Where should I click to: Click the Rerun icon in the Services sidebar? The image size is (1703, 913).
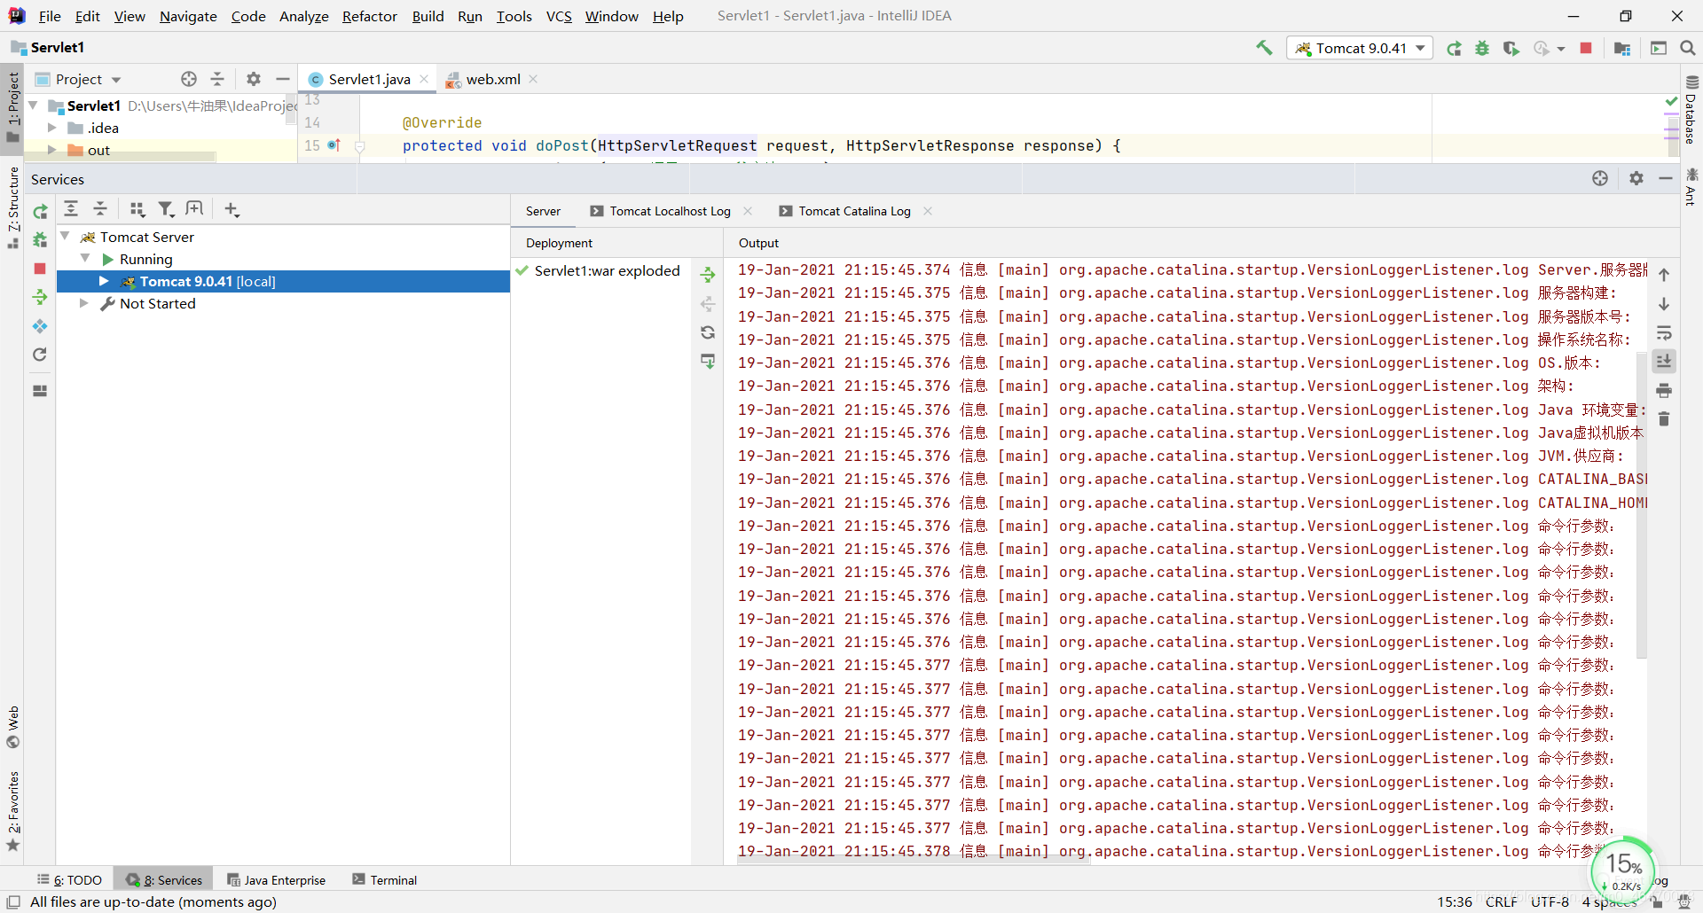pyautogui.click(x=40, y=212)
